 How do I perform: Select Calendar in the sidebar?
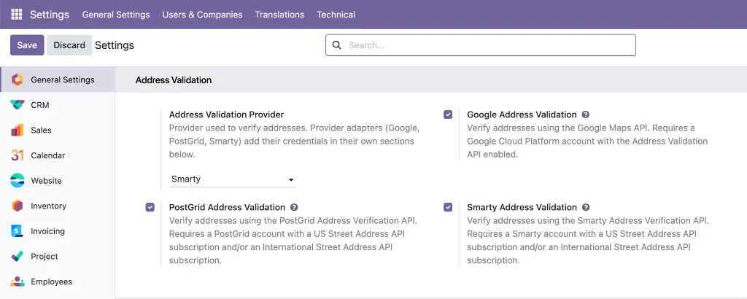point(58,155)
